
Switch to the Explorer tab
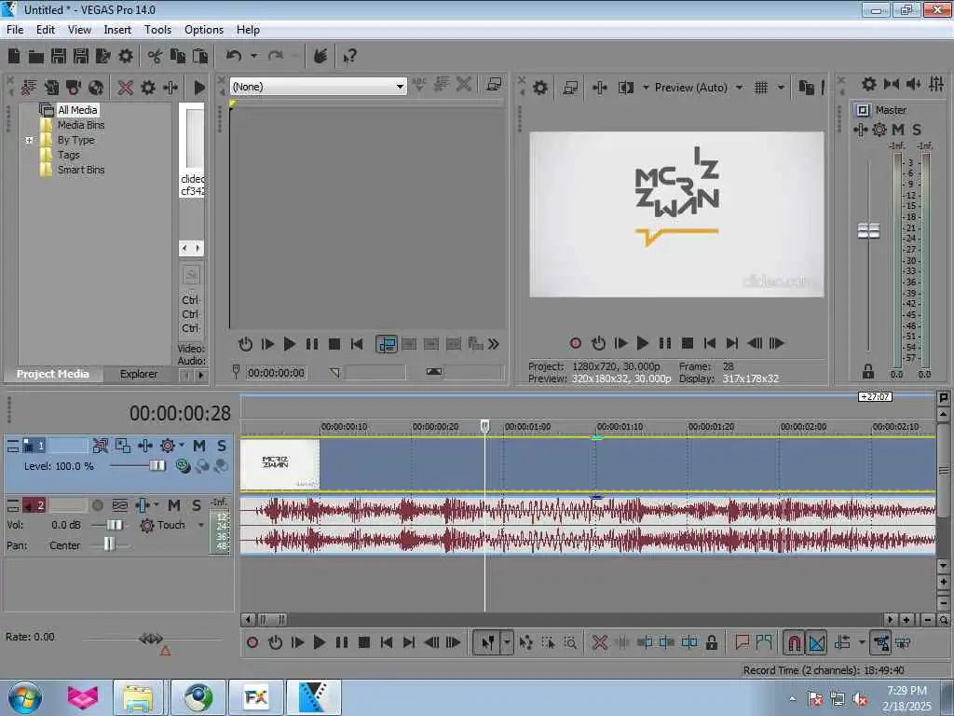pos(139,374)
